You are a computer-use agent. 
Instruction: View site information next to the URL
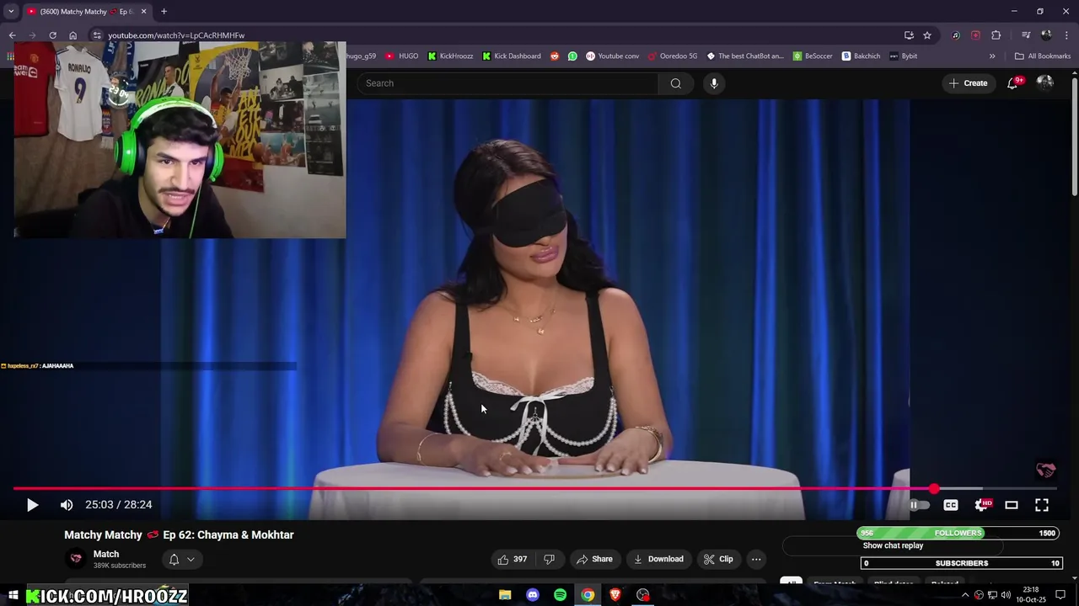(97, 35)
